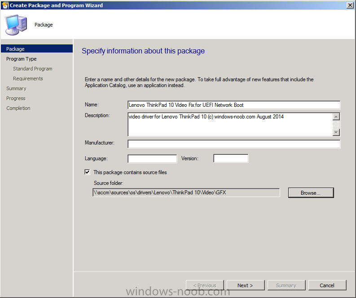Select the Package step in sidebar
This screenshot has height=298, width=356.
37,49
